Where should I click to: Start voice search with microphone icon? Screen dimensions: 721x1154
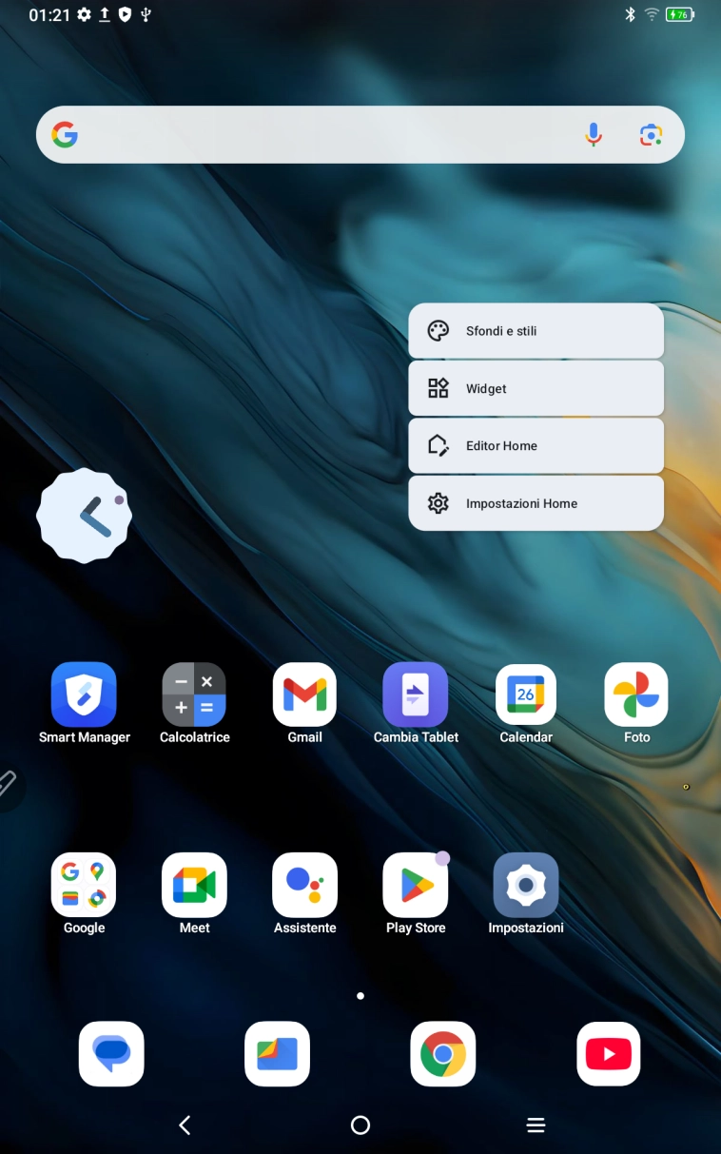pyautogui.click(x=594, y=135)
